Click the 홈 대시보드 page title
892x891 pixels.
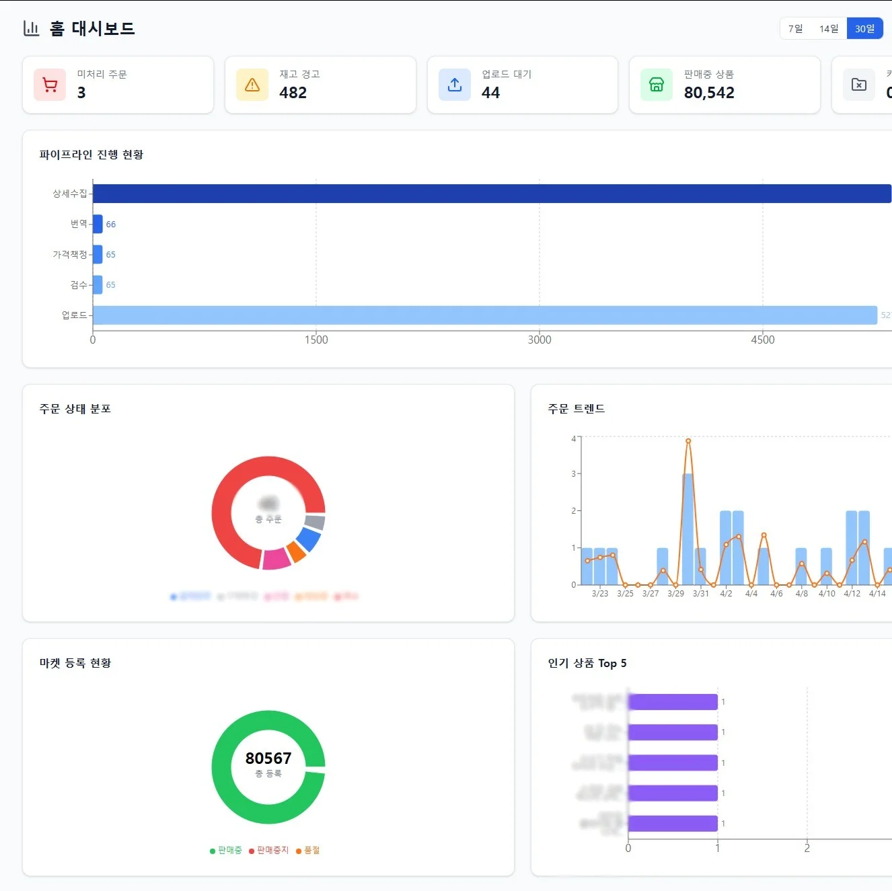coord(93,28)
